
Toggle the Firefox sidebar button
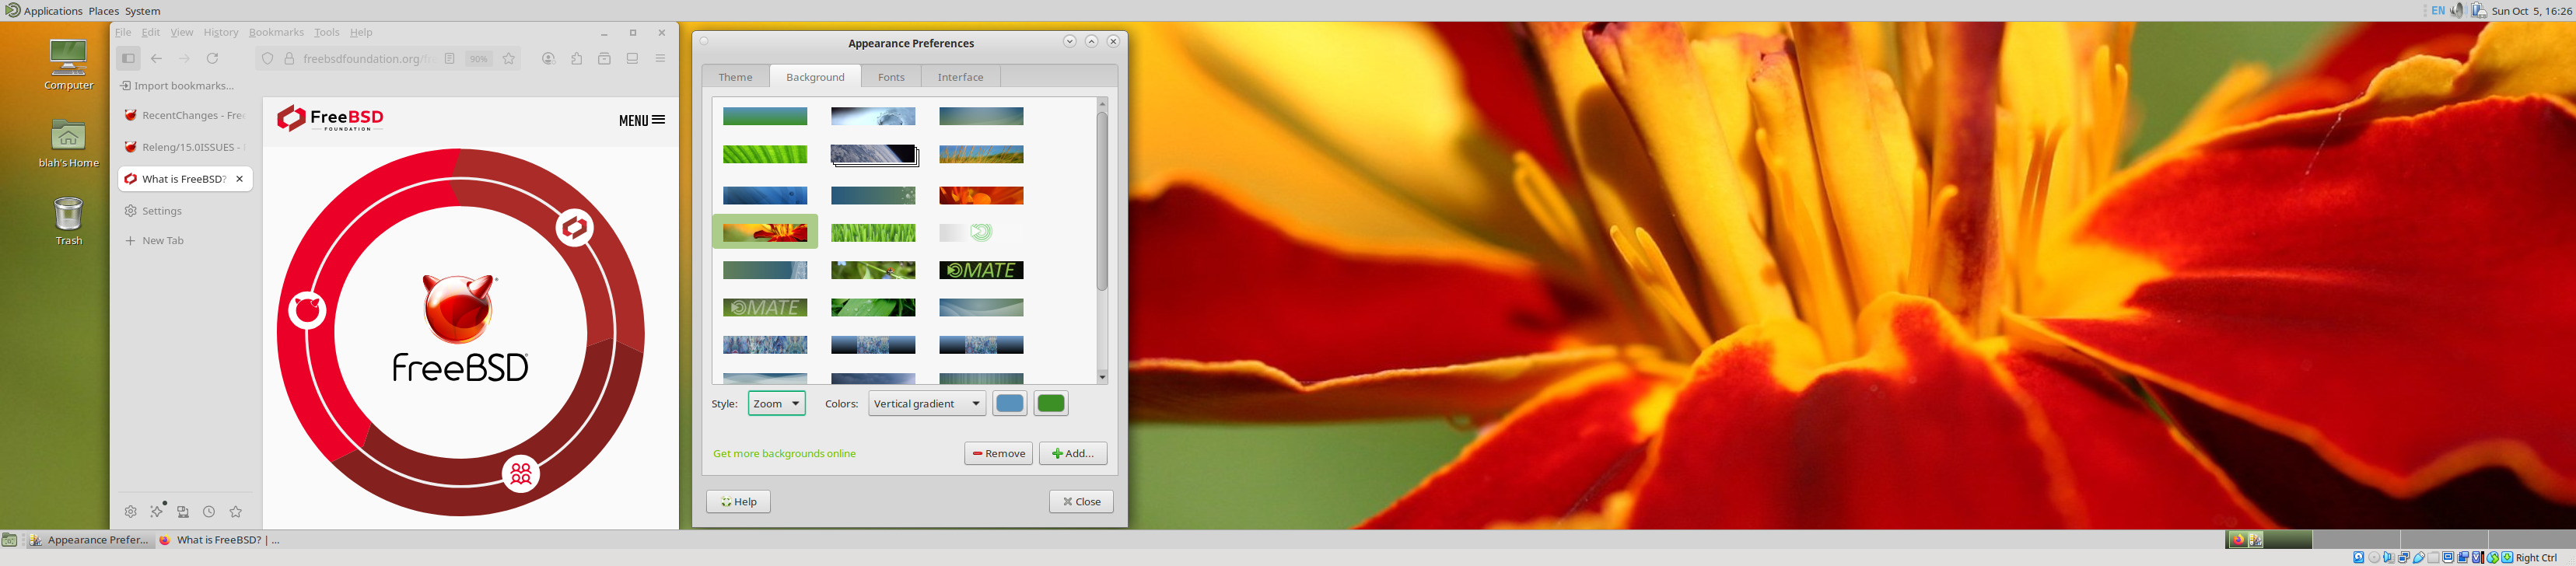(x=128, y=59)
